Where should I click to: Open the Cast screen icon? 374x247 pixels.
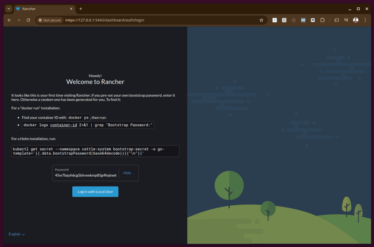pos(336,20)
